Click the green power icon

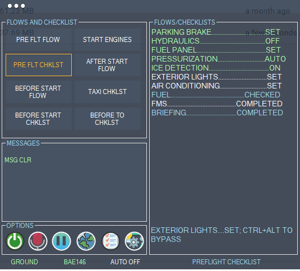[x=15, y=241]
